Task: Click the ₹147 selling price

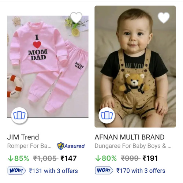Action: click(68, 158)
